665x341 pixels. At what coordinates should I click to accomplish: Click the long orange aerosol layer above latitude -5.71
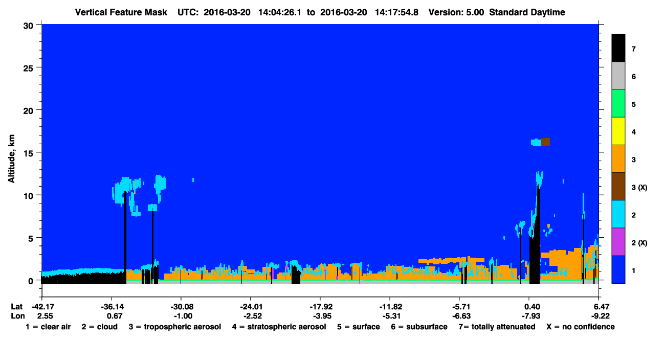click(x=451, y=260)
